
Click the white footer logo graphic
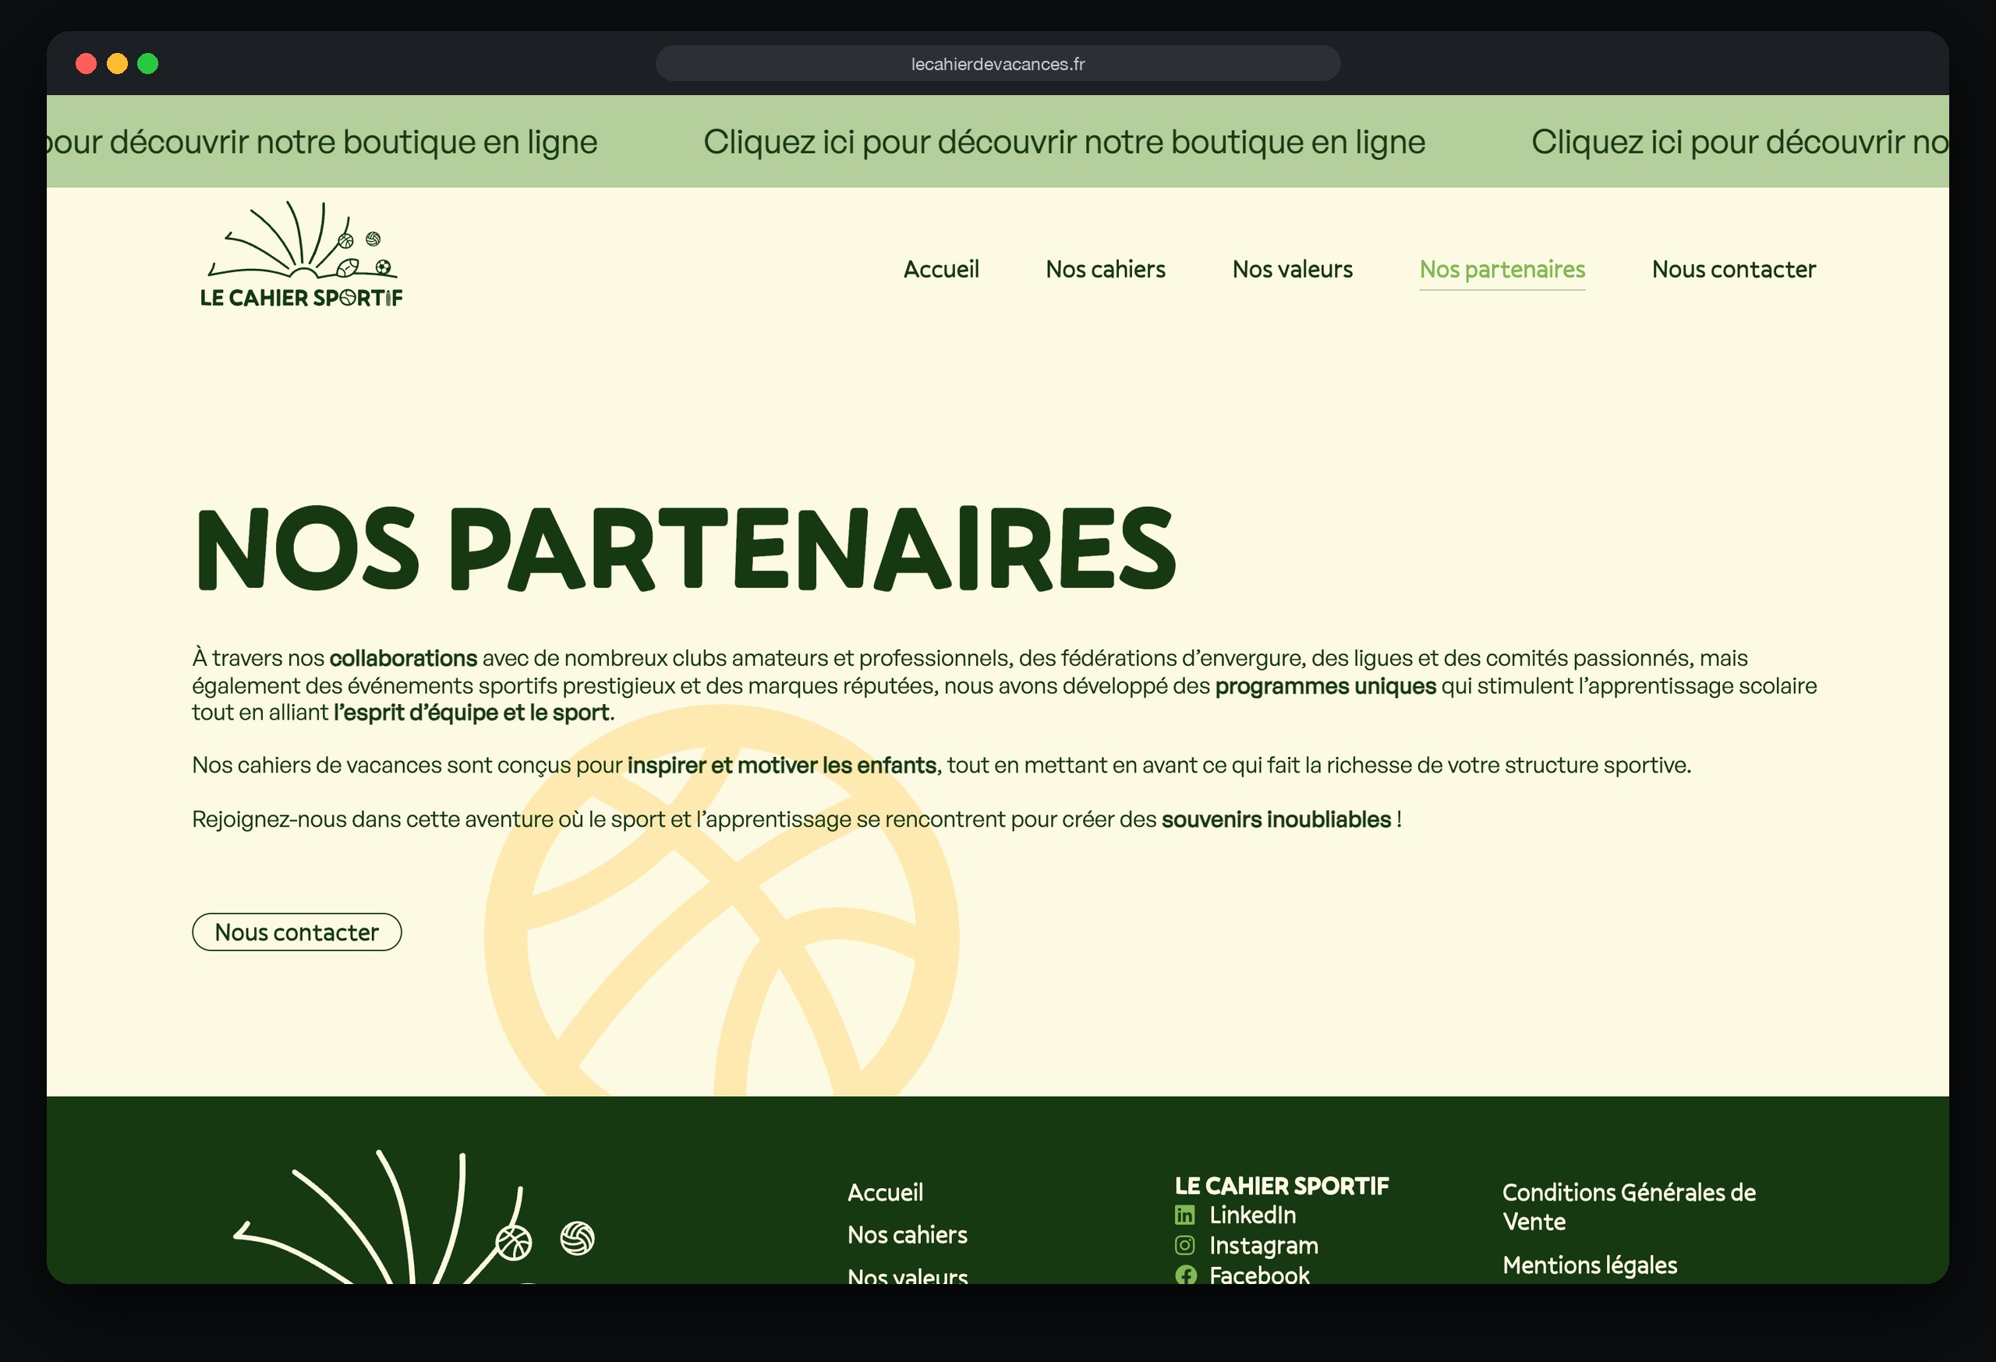pyautogui.click(x=415, y=1218)
